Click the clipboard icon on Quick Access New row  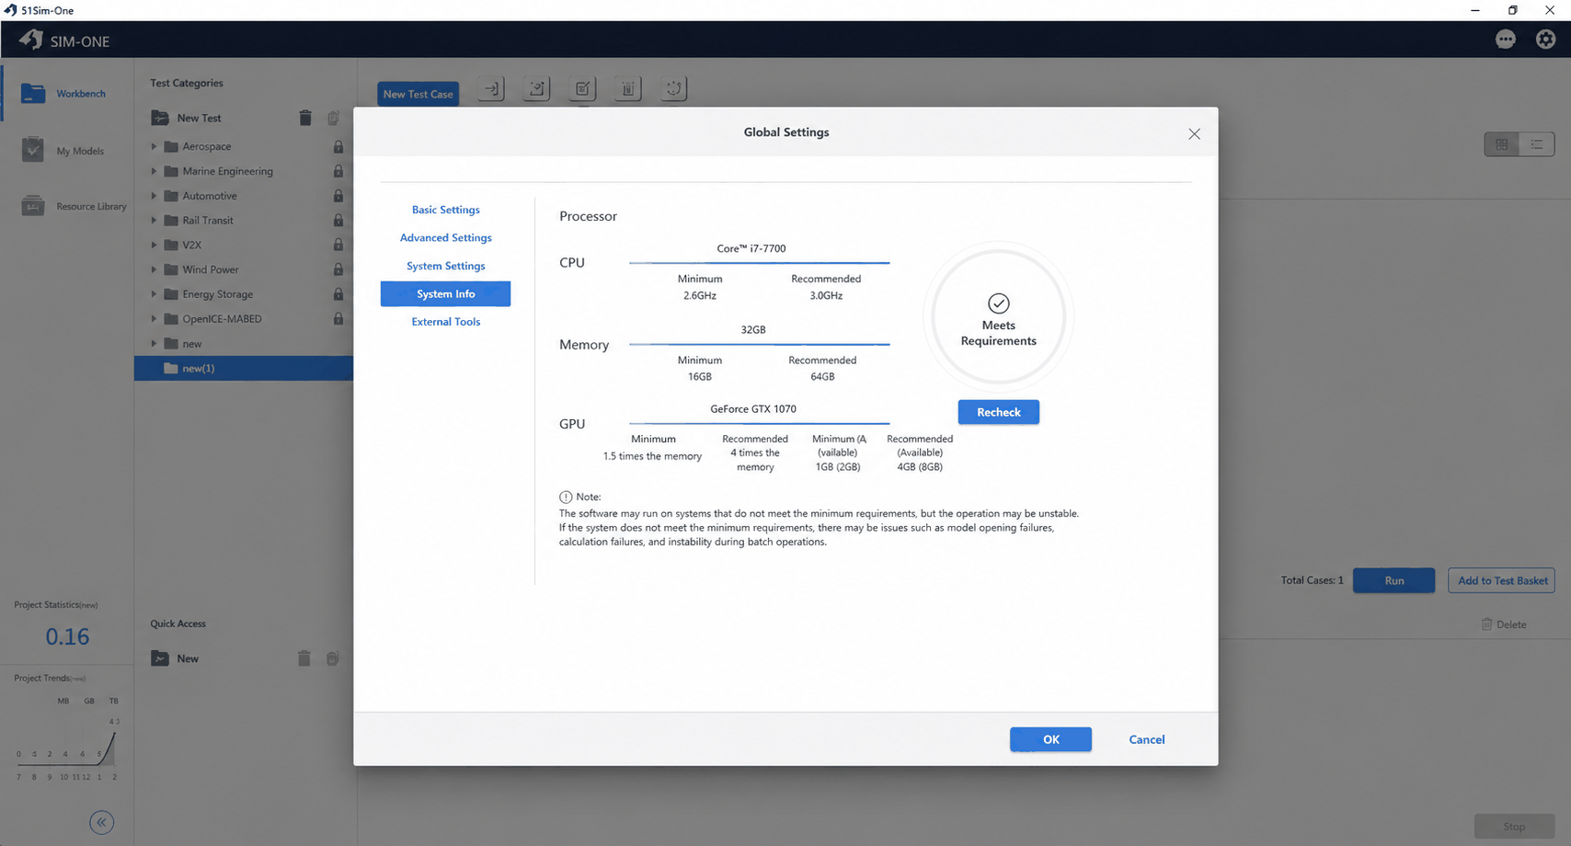click(333, 658)
